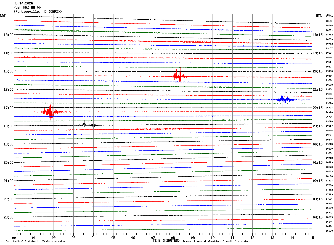Select the 23:00 CDT time label
This screenshot has height=245, width=334.
9,217
